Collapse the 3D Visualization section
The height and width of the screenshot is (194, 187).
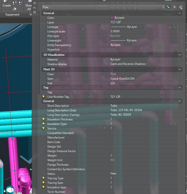click(x=180, y=55)
